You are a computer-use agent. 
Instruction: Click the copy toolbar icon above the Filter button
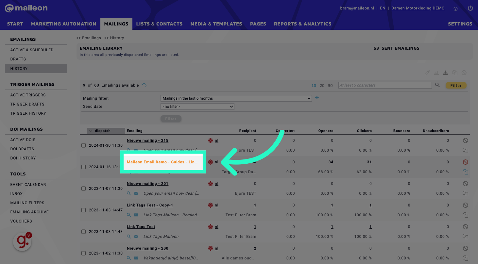click(455, 73)
